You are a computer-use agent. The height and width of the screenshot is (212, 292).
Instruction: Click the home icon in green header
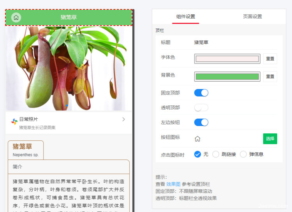[x=16, y=18]
